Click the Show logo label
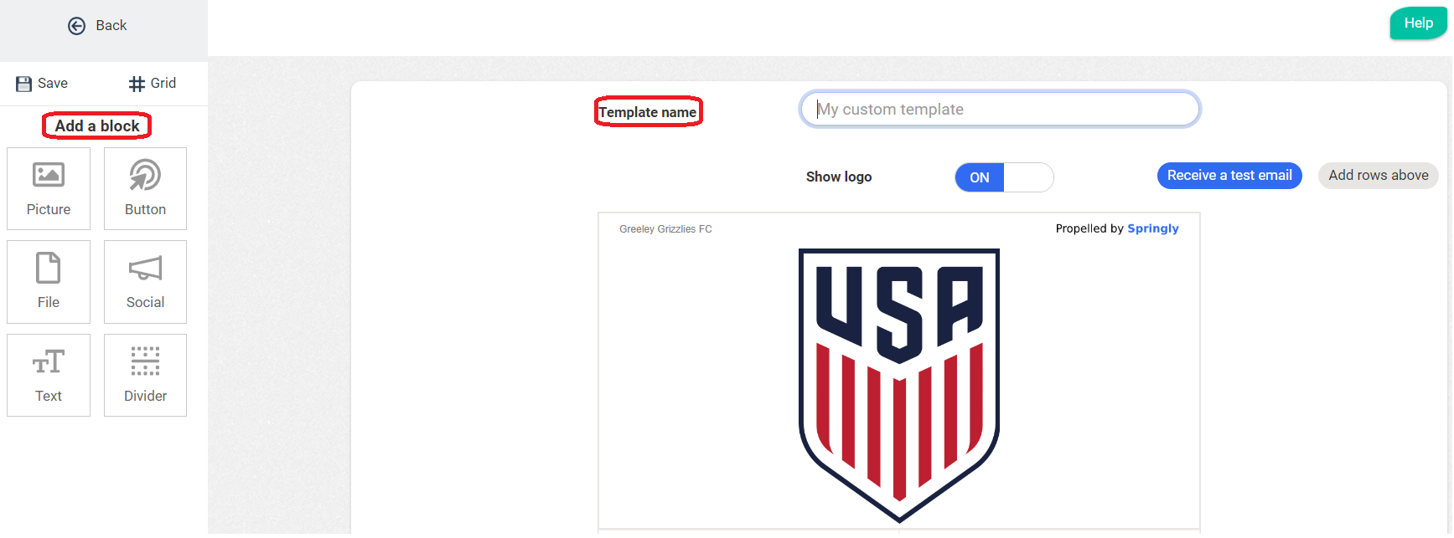1454x538 pixels. tap(839, 177)
